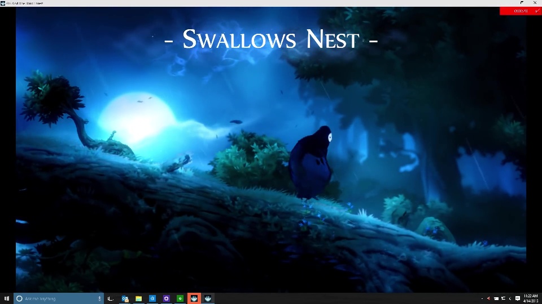Open the system tray battery icon
Image resolution: width=542 pixels, height=304 pixels.
pos(496,298)
